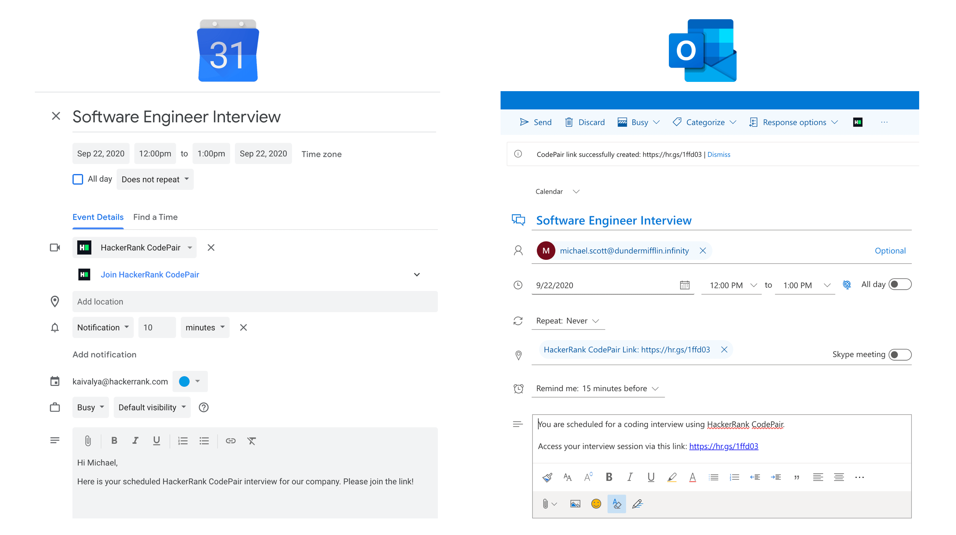This screenshot has width=956, height=535.
Task: Remove HackerRank CodePair conferencing
Action: tap(211, 248)
